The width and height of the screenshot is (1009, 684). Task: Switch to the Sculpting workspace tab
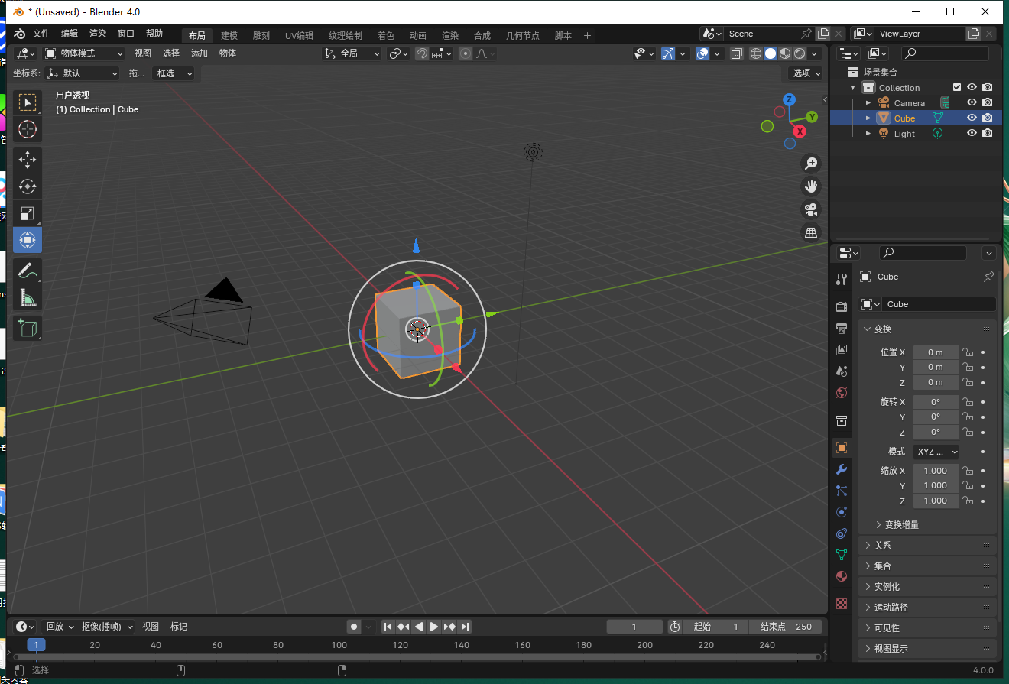coord(261,36)
